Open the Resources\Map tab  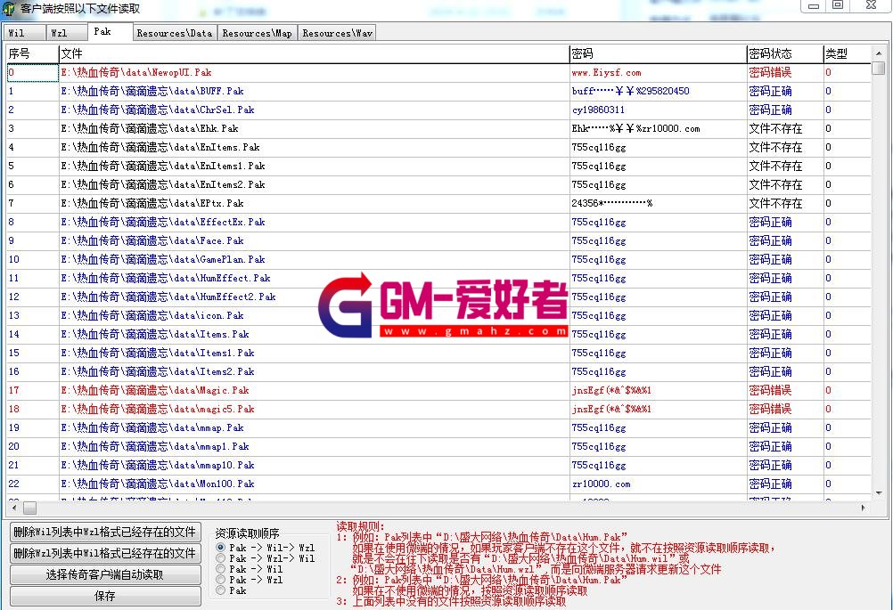tap(257, 33)
